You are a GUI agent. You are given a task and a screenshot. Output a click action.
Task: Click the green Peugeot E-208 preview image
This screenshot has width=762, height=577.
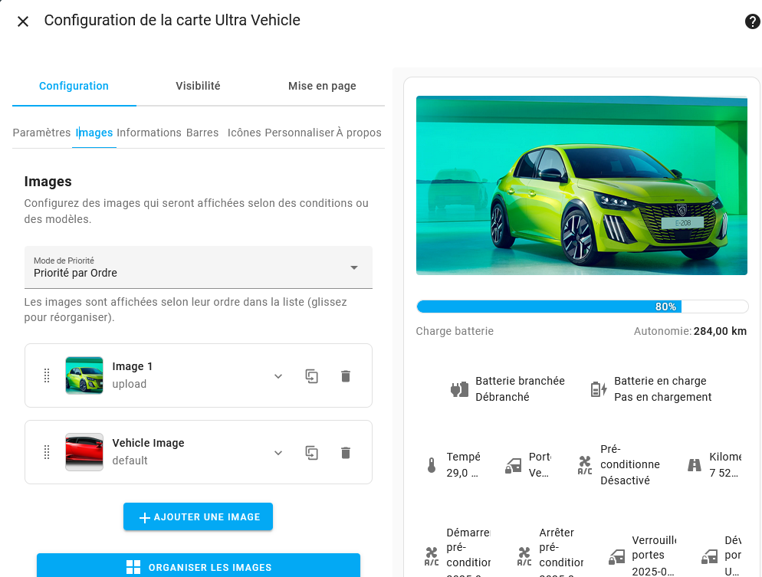[582, 185]
